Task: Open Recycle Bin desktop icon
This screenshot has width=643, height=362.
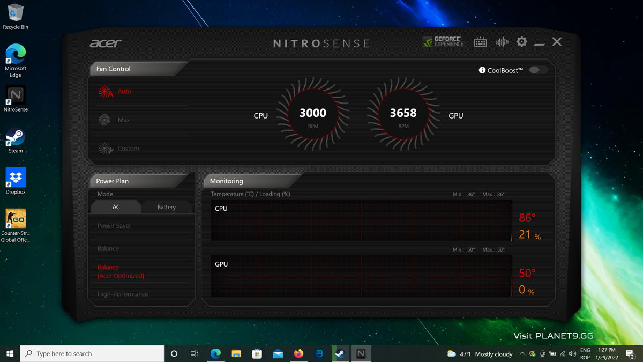Action: click(x=16, y=17)
